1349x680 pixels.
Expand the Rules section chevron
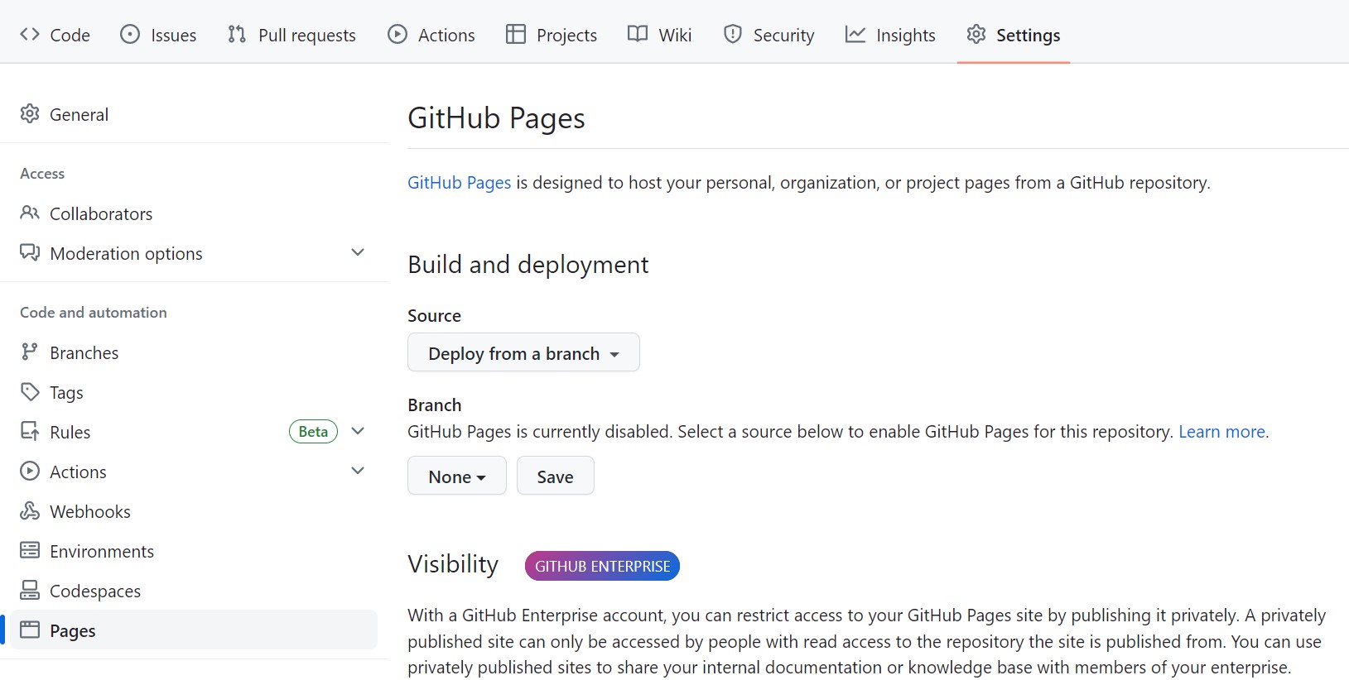tap(358, 431)
